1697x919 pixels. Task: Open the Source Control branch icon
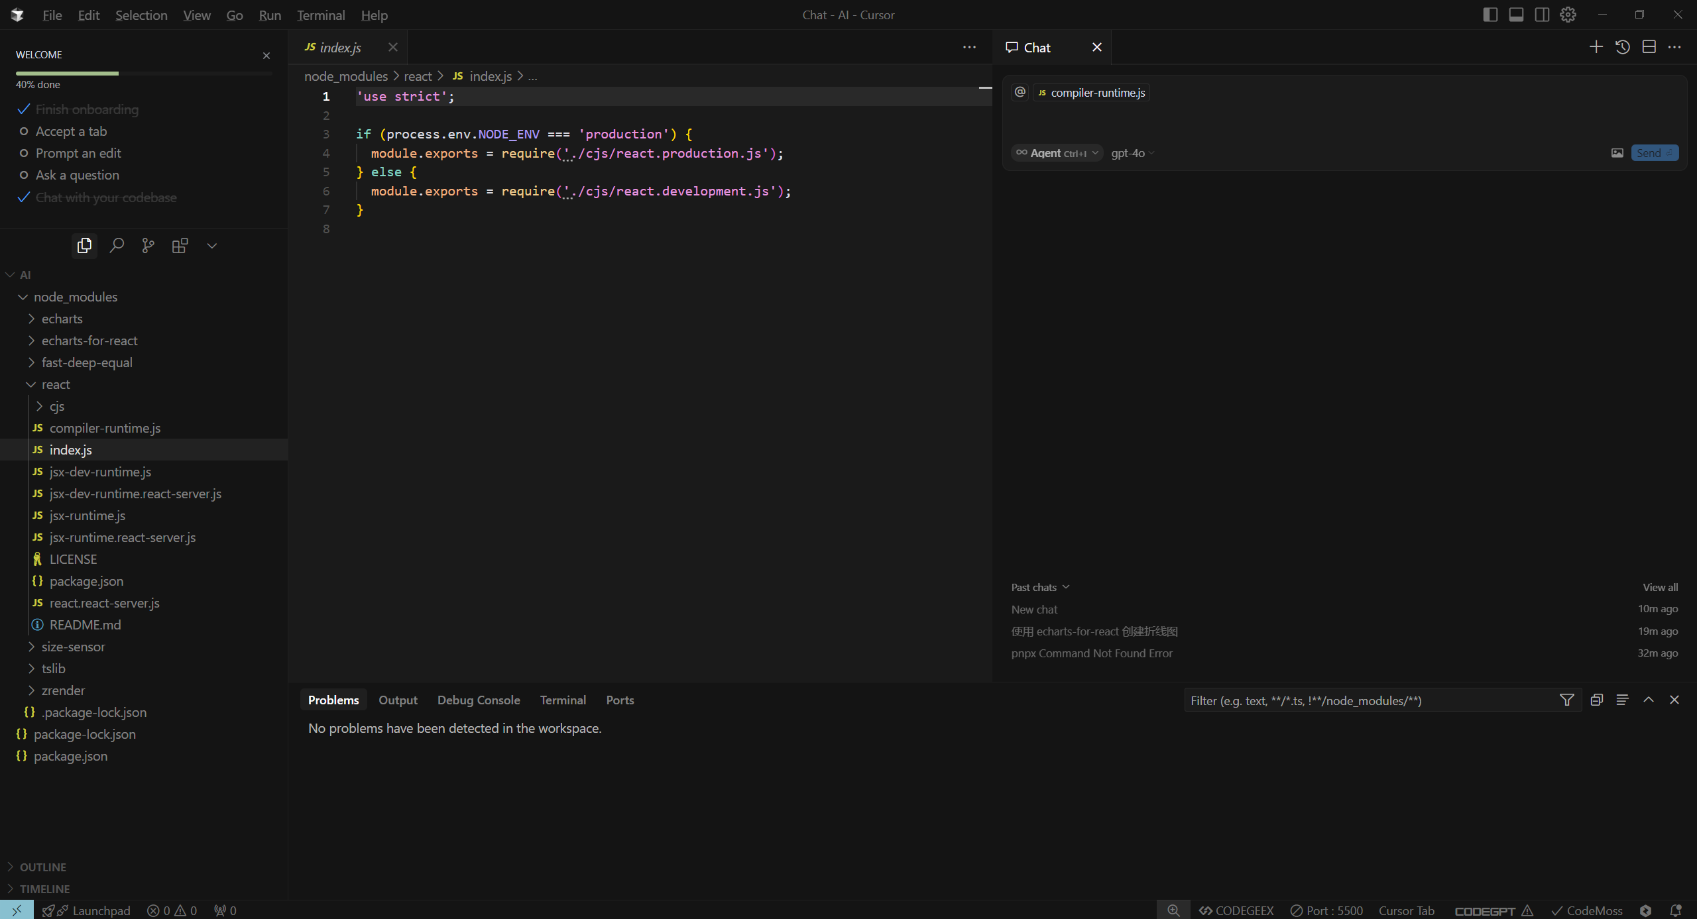148,246
